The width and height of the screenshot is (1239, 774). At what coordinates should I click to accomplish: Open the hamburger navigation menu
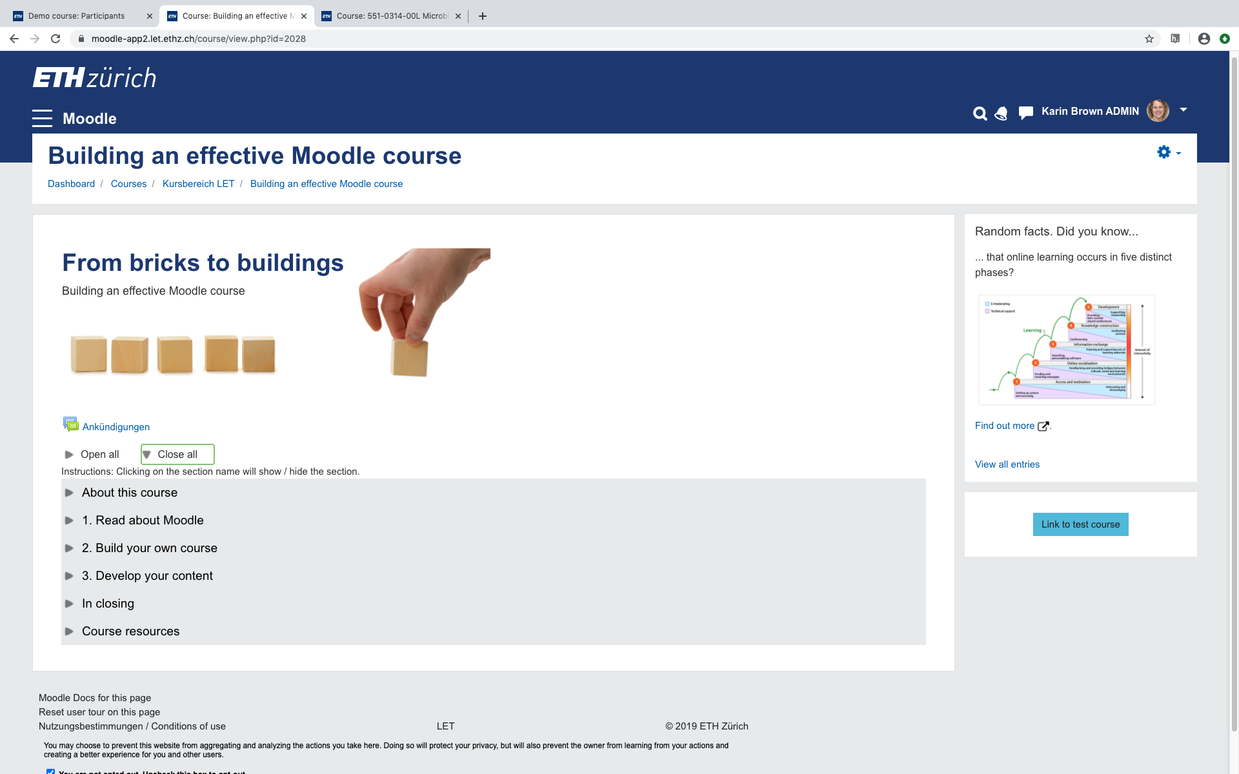(x=42, y=118)
